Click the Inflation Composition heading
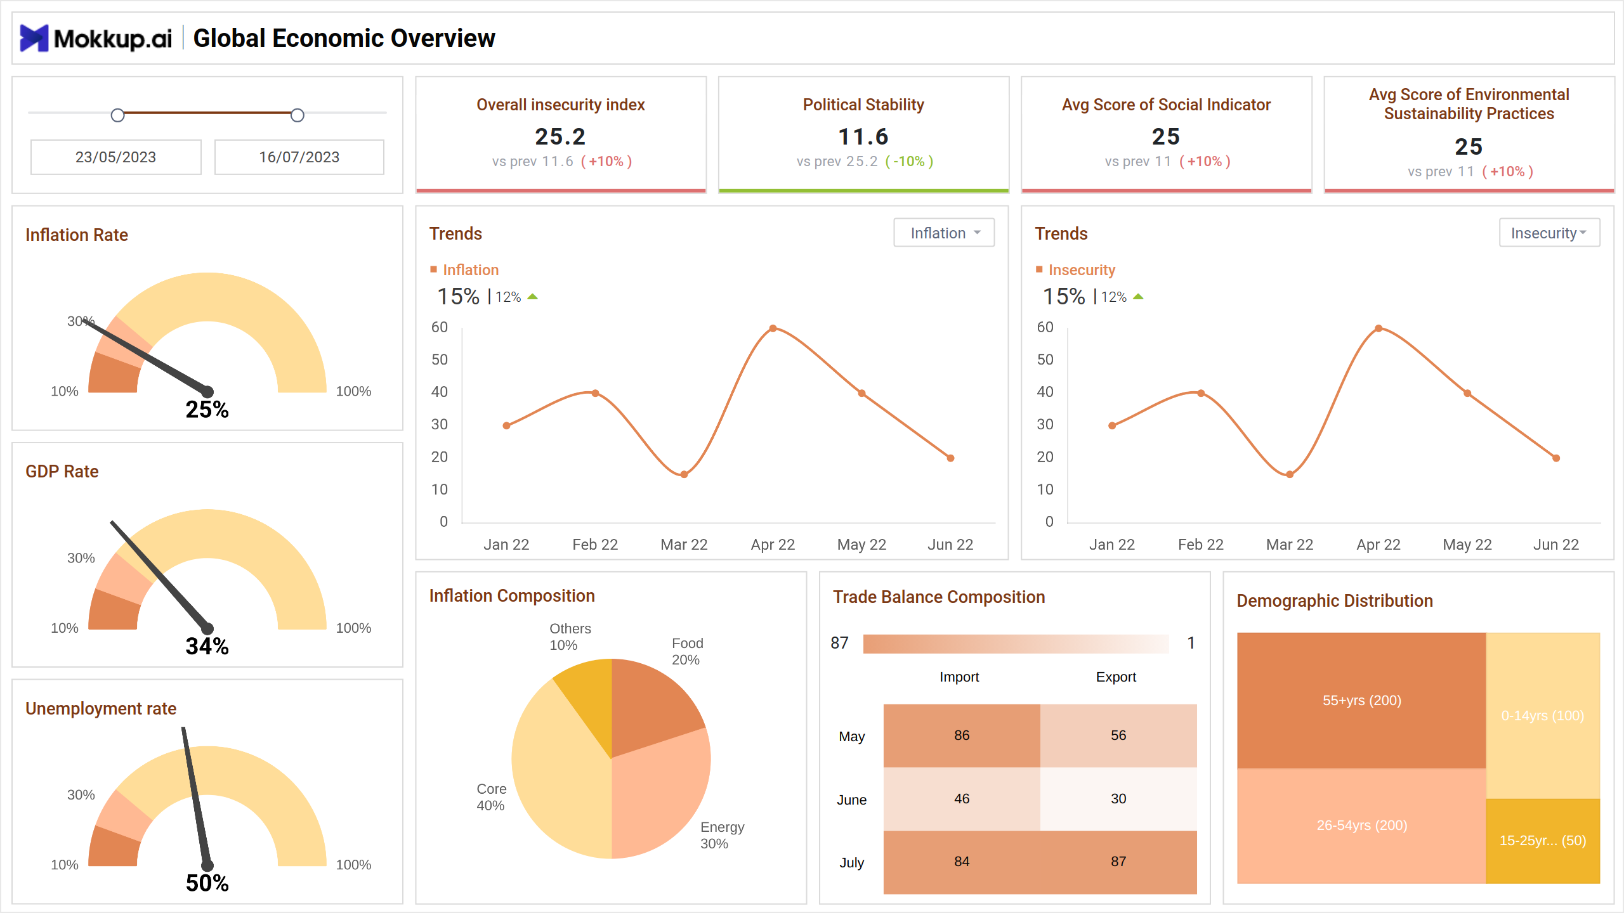Screen dimensions: 1624x913 click(x=512, y=596)
